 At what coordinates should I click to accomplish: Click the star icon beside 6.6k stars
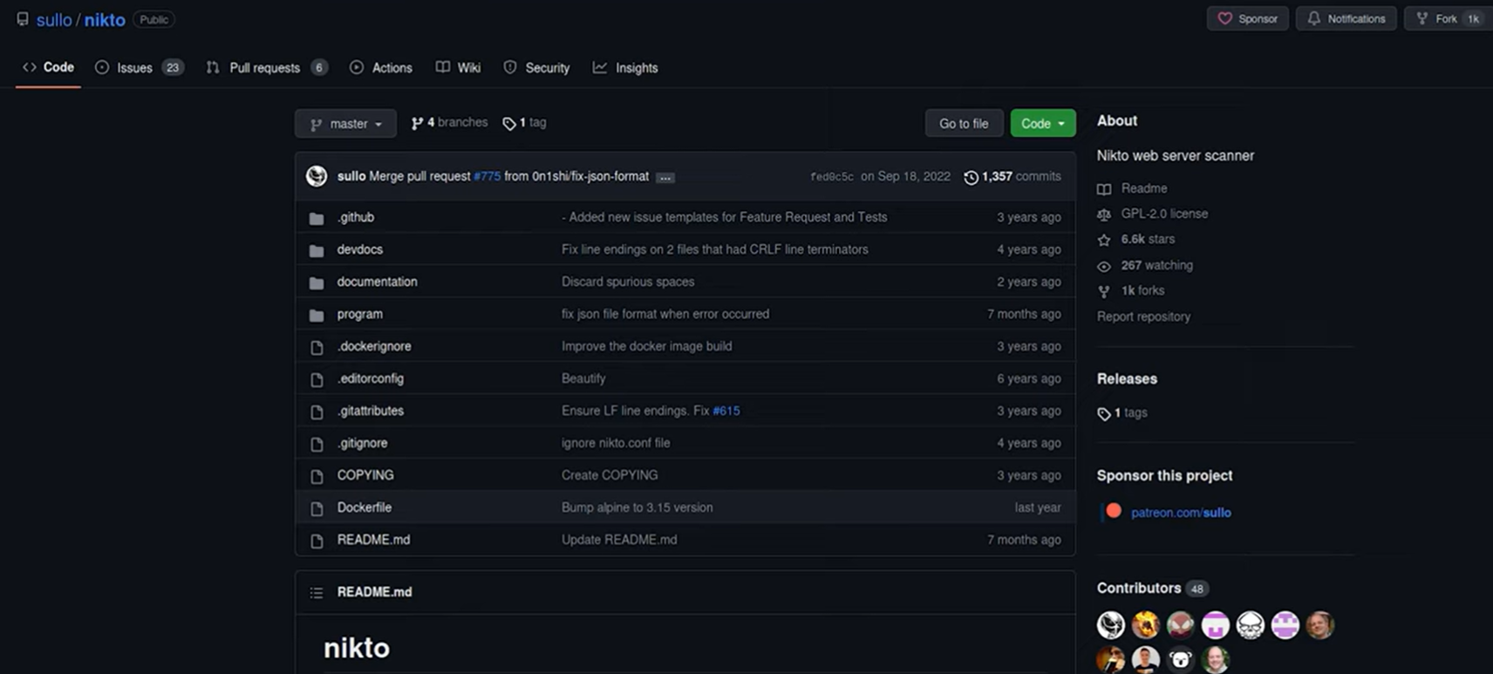point(1104,240)
